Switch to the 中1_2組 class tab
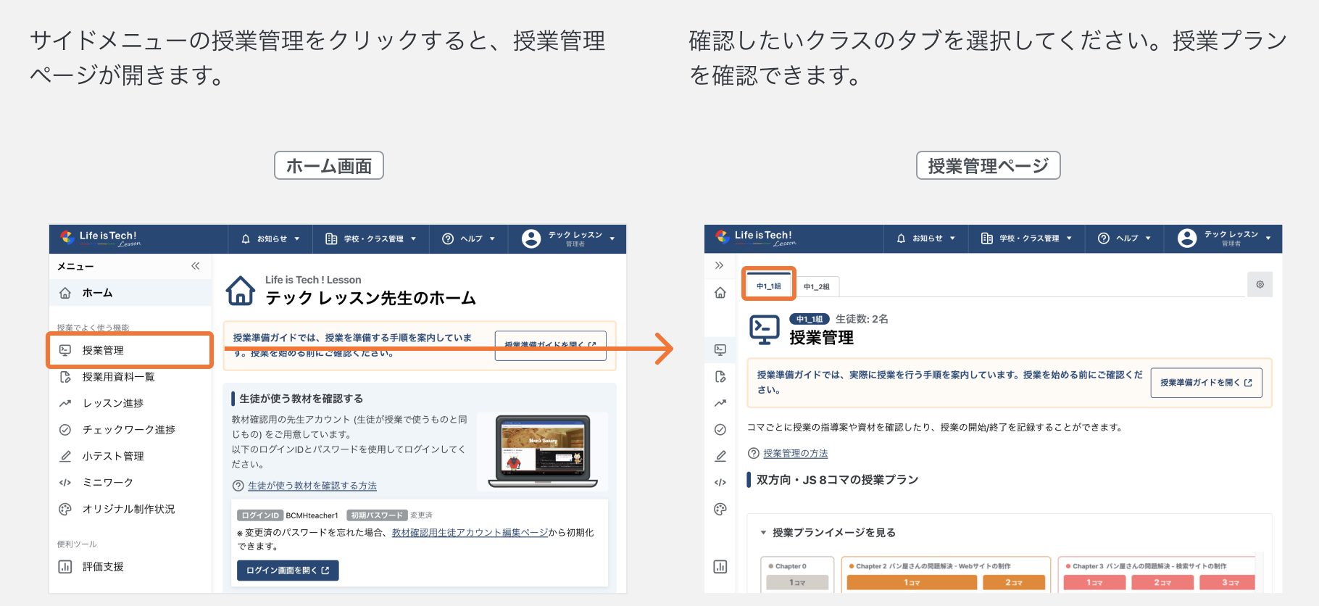 click(x=817, y=286)
